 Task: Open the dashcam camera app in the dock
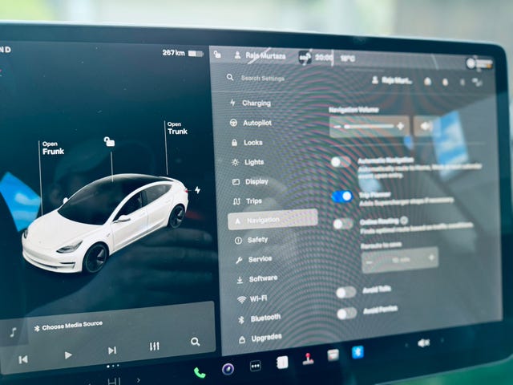(x=228, y=369)
